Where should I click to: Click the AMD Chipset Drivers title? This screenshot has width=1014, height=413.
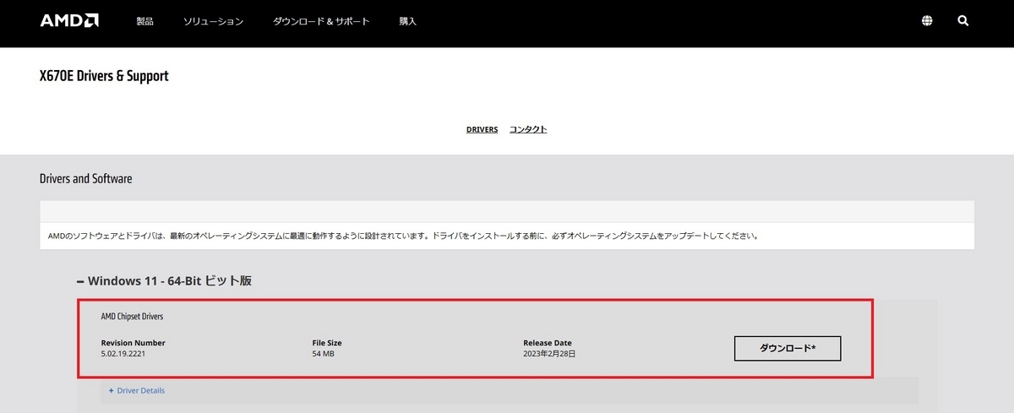point(132,317)
